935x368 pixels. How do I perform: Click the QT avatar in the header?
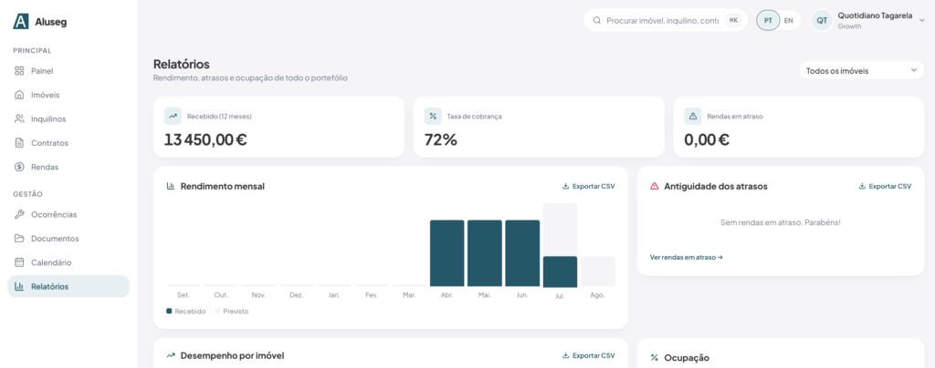click(822, 20)
